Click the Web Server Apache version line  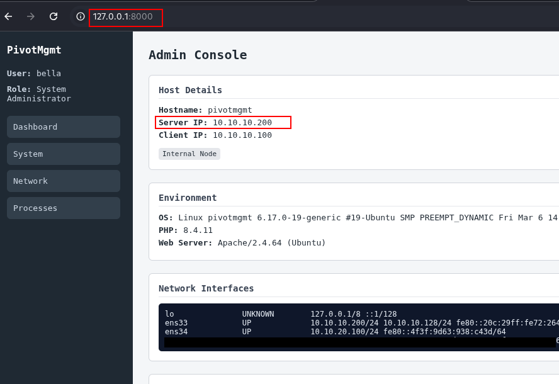click(242, 242)
